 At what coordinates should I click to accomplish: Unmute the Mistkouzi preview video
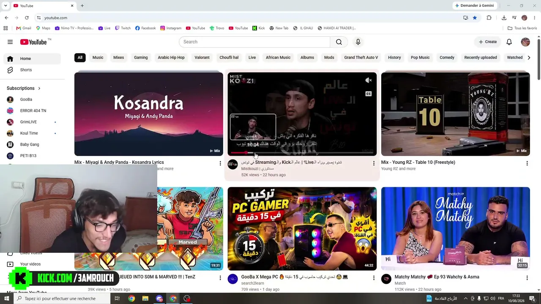(x=369, y=80)
